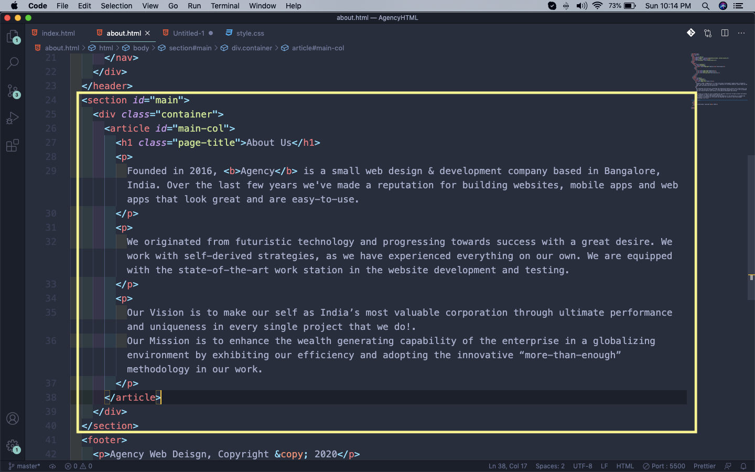Change file encoding UTF-8
Image resolution: width=755 pixels, height=472 pixels.
[583, 466]
